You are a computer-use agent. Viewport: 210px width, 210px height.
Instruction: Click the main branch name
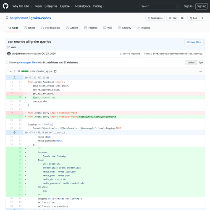(x=13, y=47)
